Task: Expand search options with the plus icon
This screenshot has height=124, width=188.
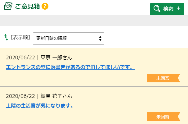Action: point(178,8)
